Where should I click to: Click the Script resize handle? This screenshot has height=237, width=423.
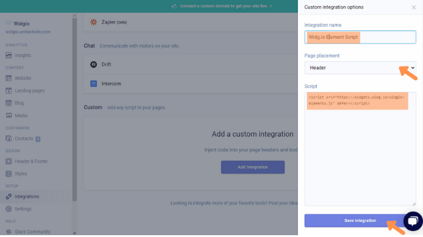coord(414,204)
